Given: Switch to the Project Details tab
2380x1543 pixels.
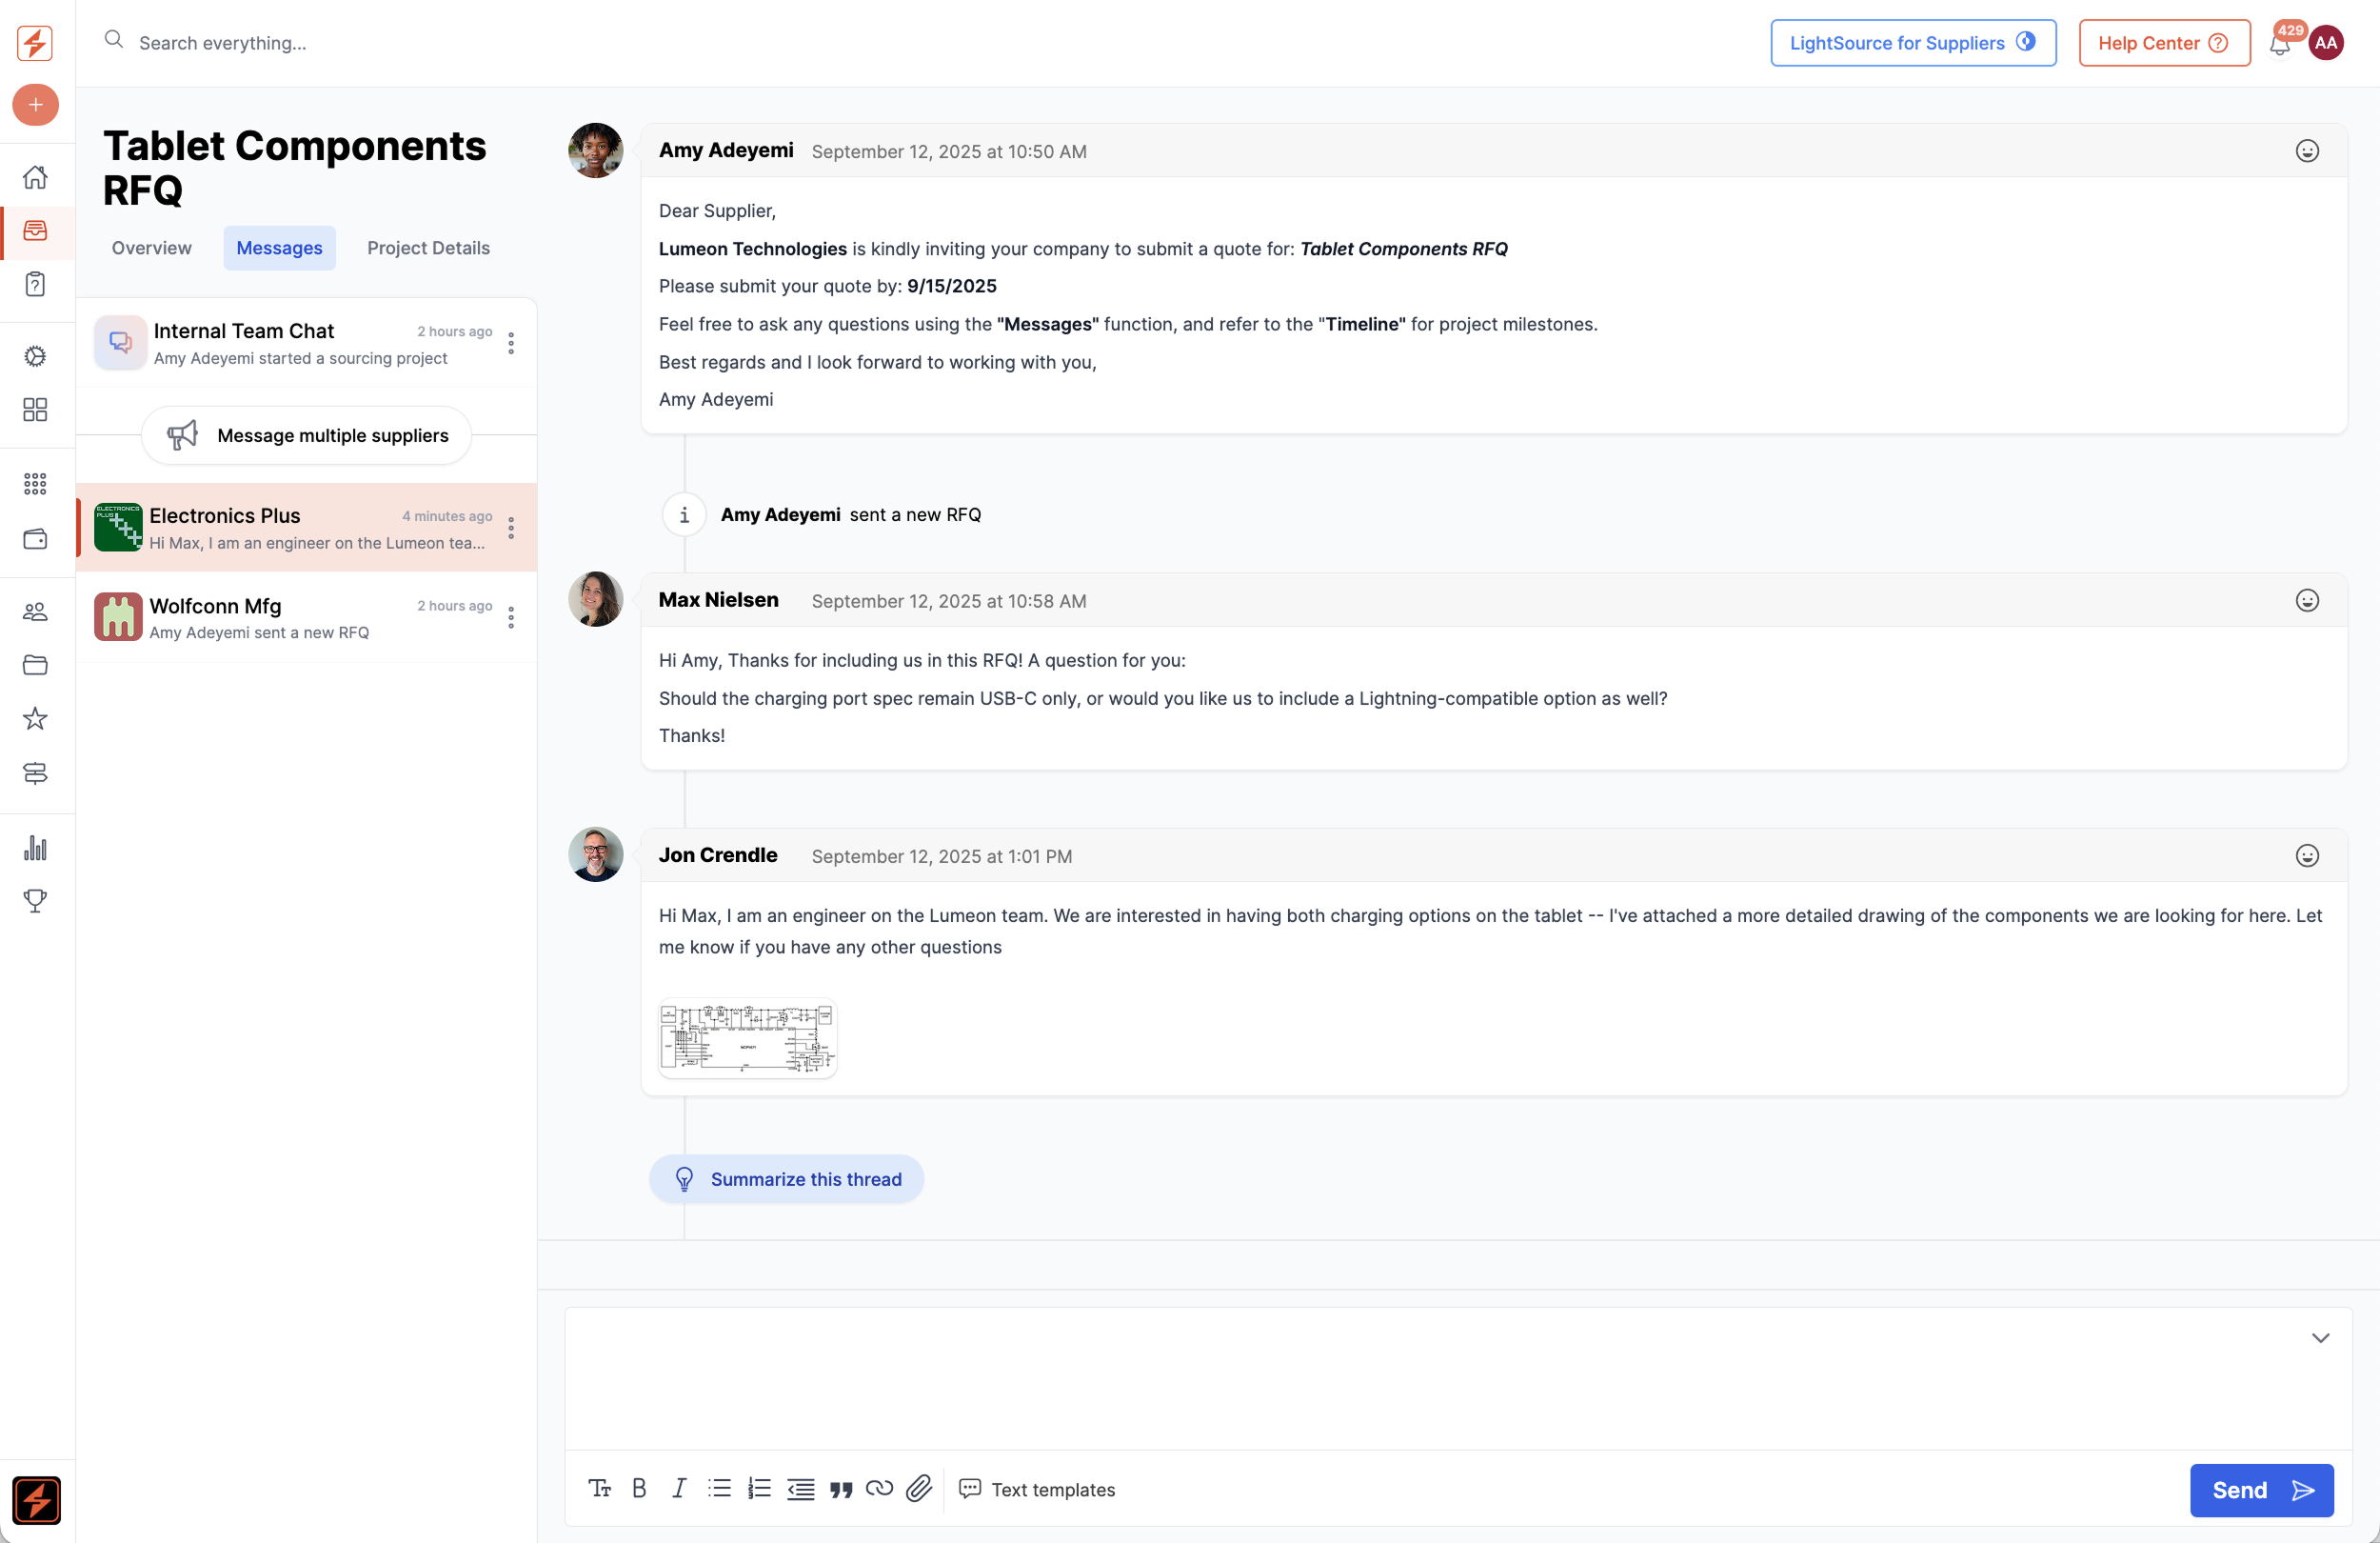Looking at the screenshot, I should (x=428, y=249).
